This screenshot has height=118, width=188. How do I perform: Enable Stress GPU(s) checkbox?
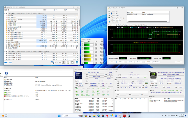(x=111, y=22)
